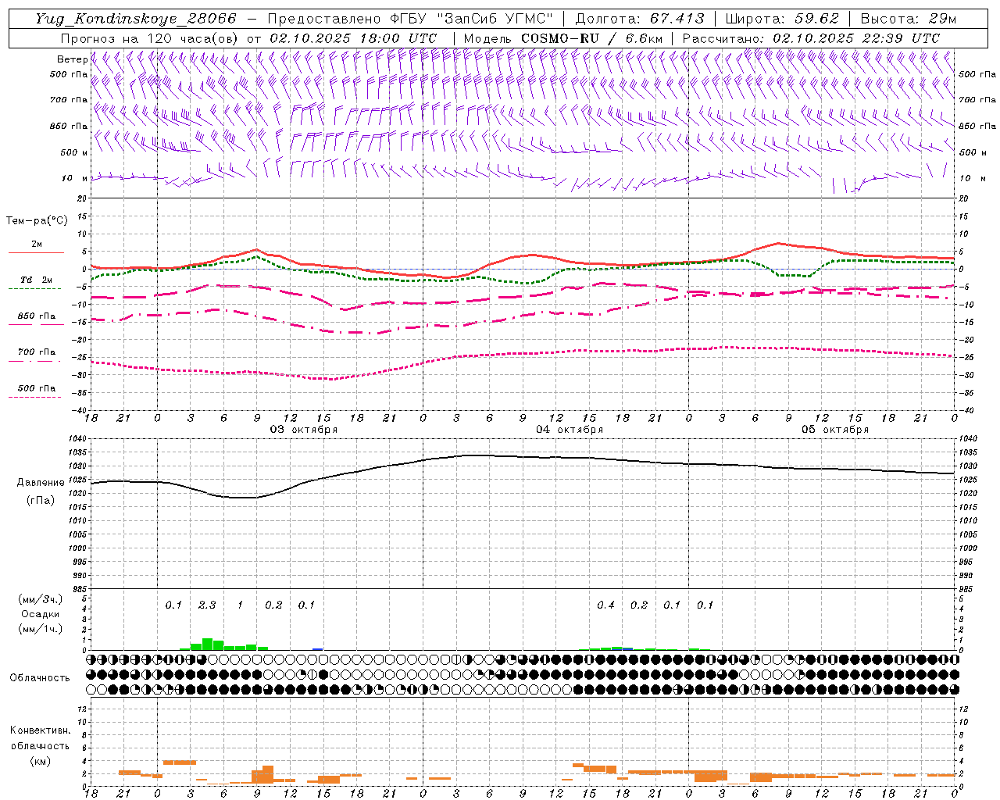Click the Ветер wind panel label

point(72,59)
